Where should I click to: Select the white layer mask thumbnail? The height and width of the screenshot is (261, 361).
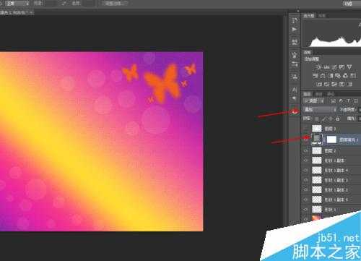[x=331, y=140]
